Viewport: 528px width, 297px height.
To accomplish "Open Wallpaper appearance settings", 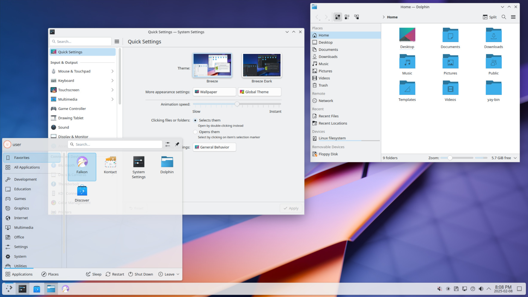I will (214, 92).
